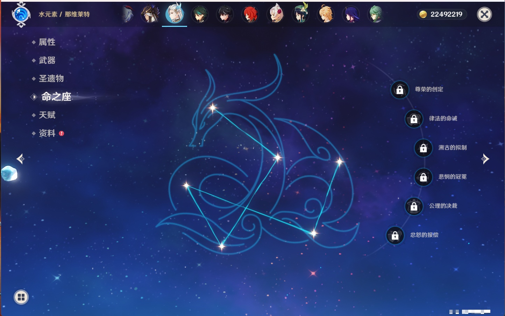505x316 pixels.
Task: Close the character screen with X
Action: 484,14
